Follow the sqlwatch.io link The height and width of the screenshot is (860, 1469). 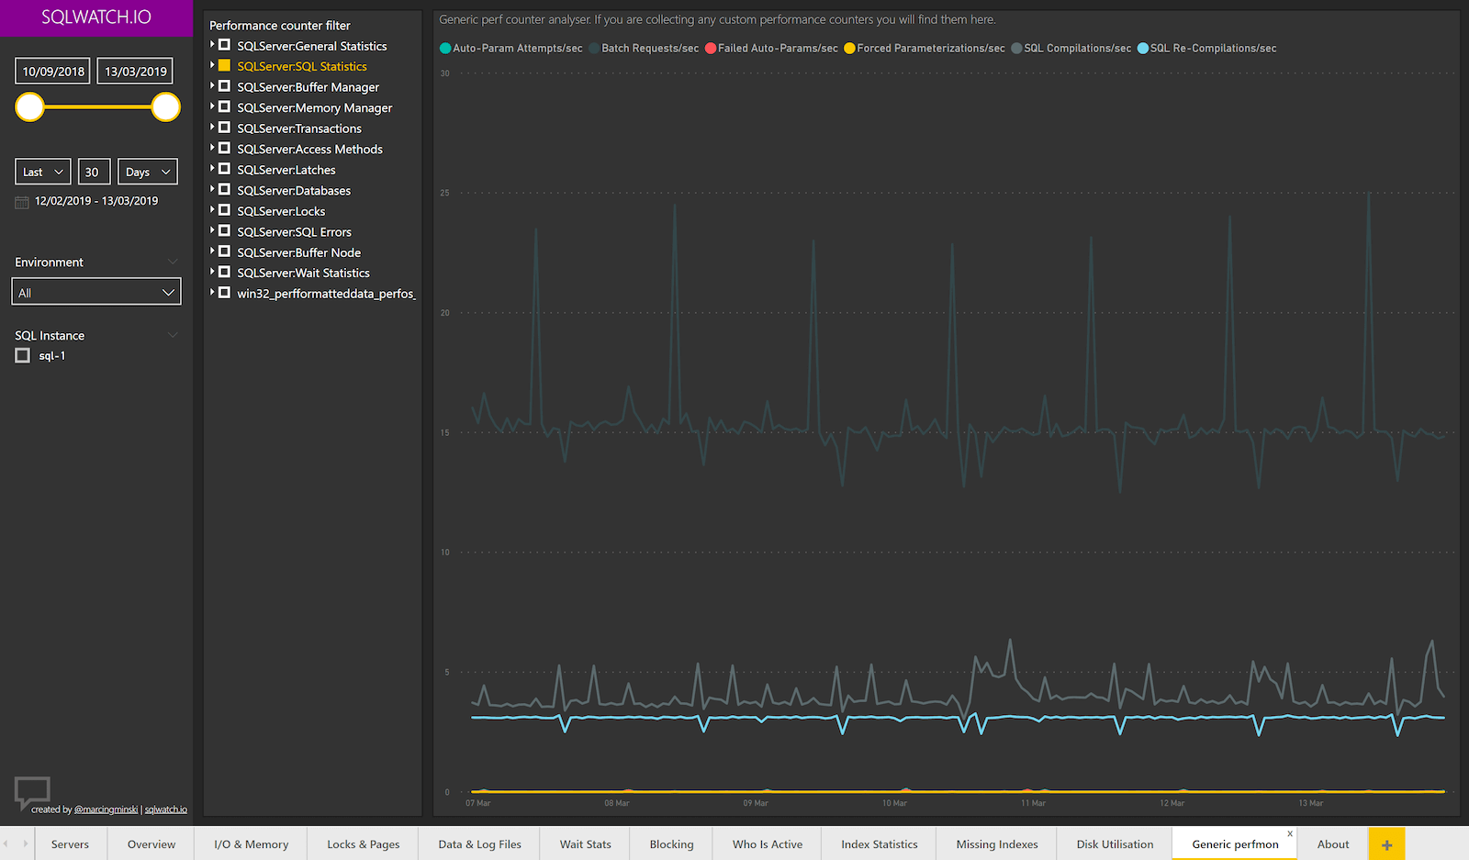click(166, 810)
